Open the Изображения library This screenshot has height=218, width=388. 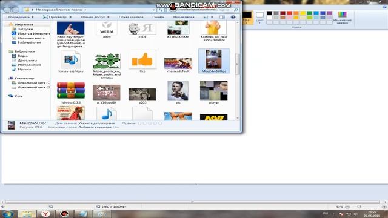click(30, 65)
